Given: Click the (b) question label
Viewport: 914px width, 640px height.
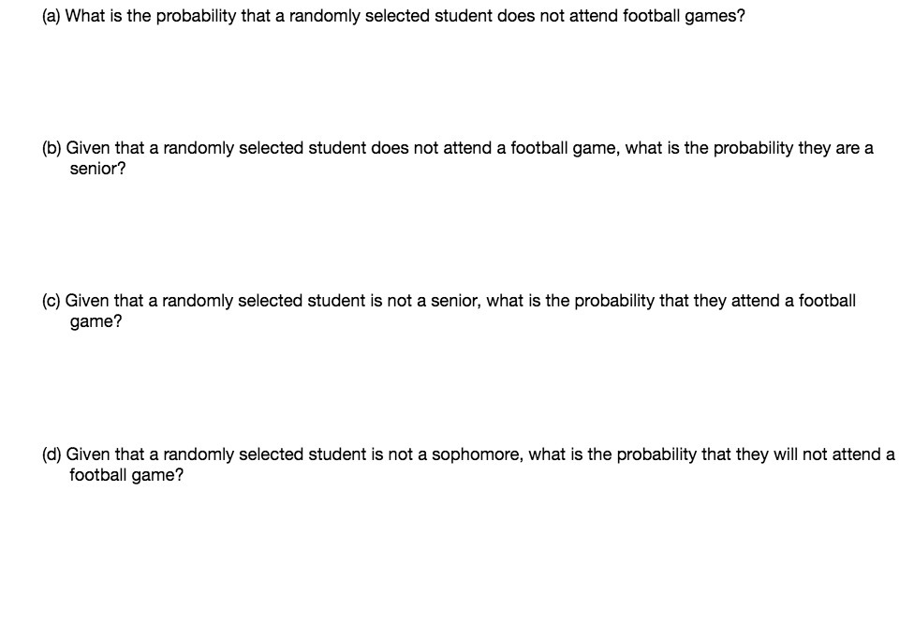Looking at the screenshot, I should pyautogui.click(x=52, y=148).
